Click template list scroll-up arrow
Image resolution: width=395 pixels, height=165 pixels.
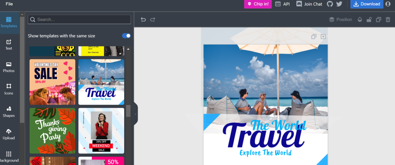128,49
